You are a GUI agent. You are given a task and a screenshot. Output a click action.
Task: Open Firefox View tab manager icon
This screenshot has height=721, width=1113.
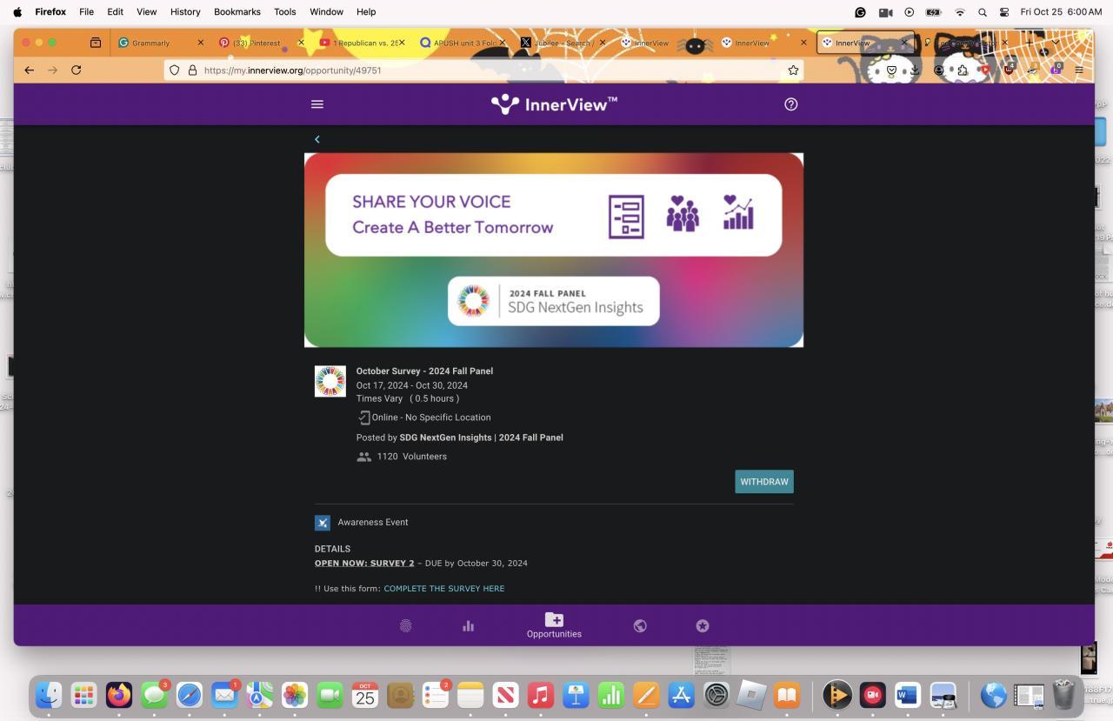96,43
